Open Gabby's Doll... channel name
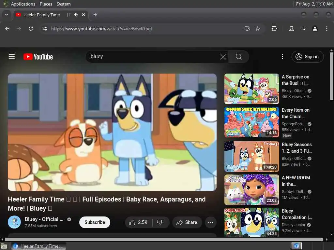The width and height of the screenshot is (334, 250). tap(293, 191)
